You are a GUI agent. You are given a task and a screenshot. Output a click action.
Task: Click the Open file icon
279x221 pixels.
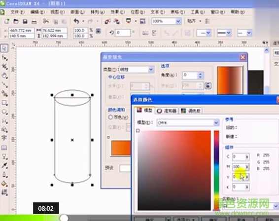(x=16, y=21)
